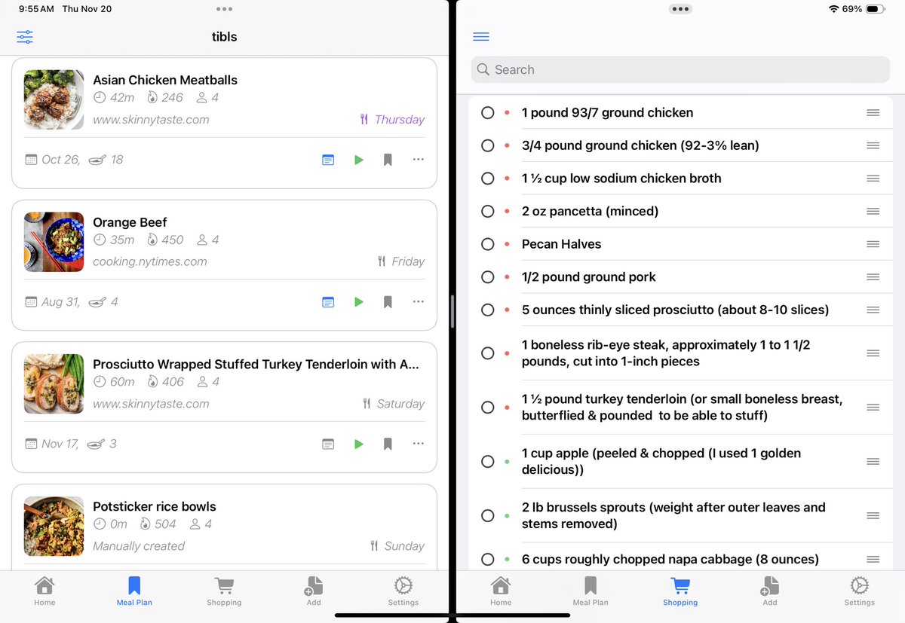Check off thinly sliced prosciutto
Image resolution: width=905 pixels, height=623 pixels.
pyautogui.click(x=487, y=310)
